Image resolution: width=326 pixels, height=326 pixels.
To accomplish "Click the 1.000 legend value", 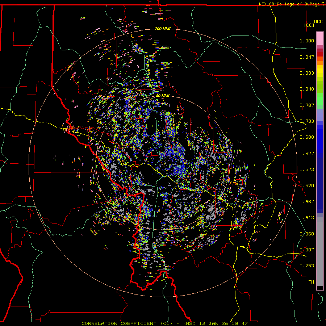I will (x=307, y=41).
